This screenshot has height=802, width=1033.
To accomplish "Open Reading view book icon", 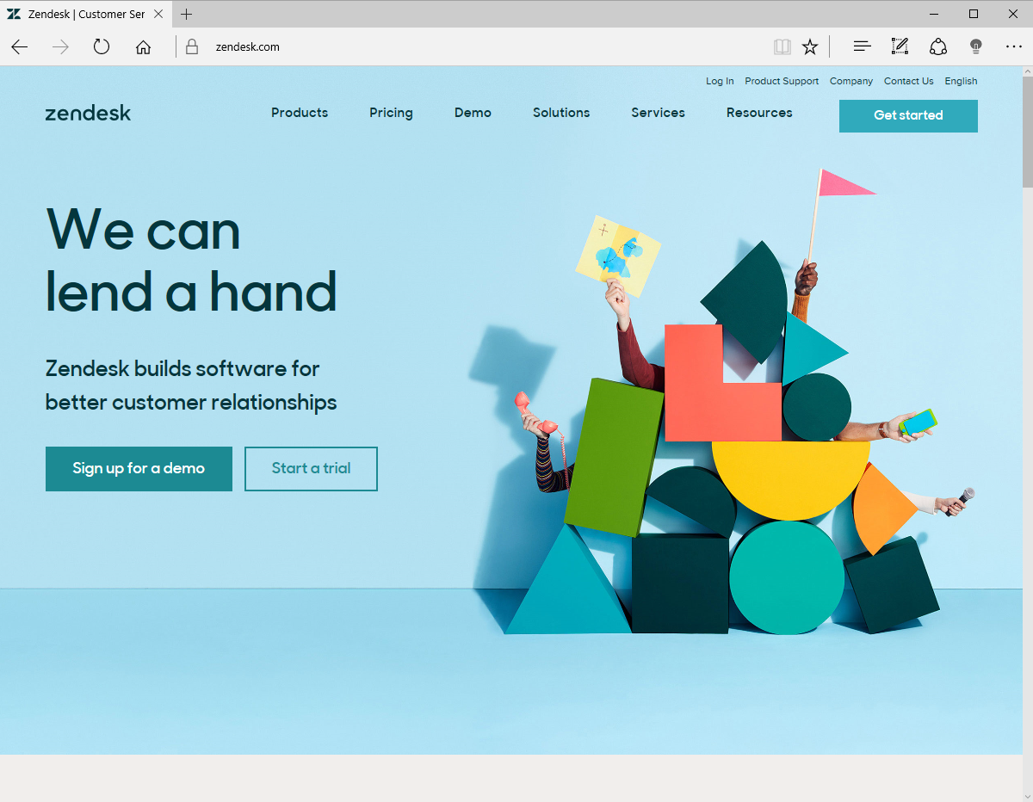I will [782, 46].
